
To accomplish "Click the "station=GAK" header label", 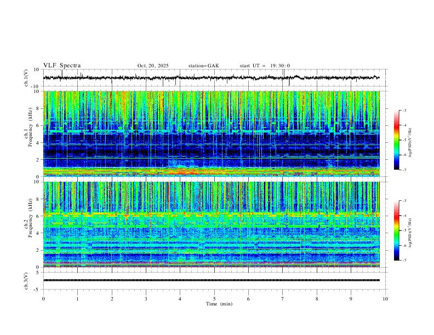I will tap(203, 66).
